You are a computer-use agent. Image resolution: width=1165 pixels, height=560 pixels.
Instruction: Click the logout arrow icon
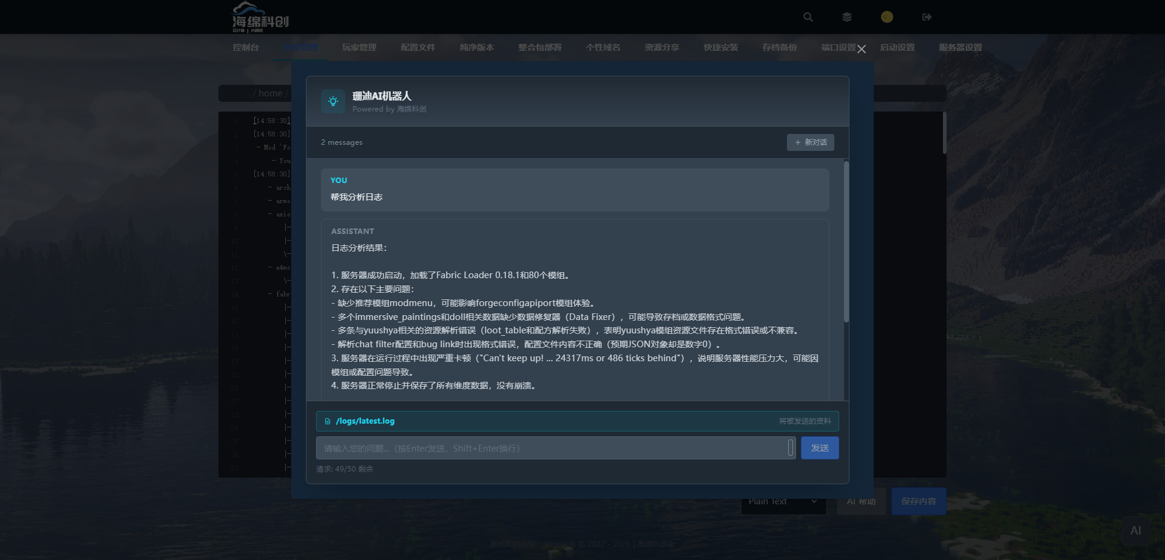pos(927,17)
